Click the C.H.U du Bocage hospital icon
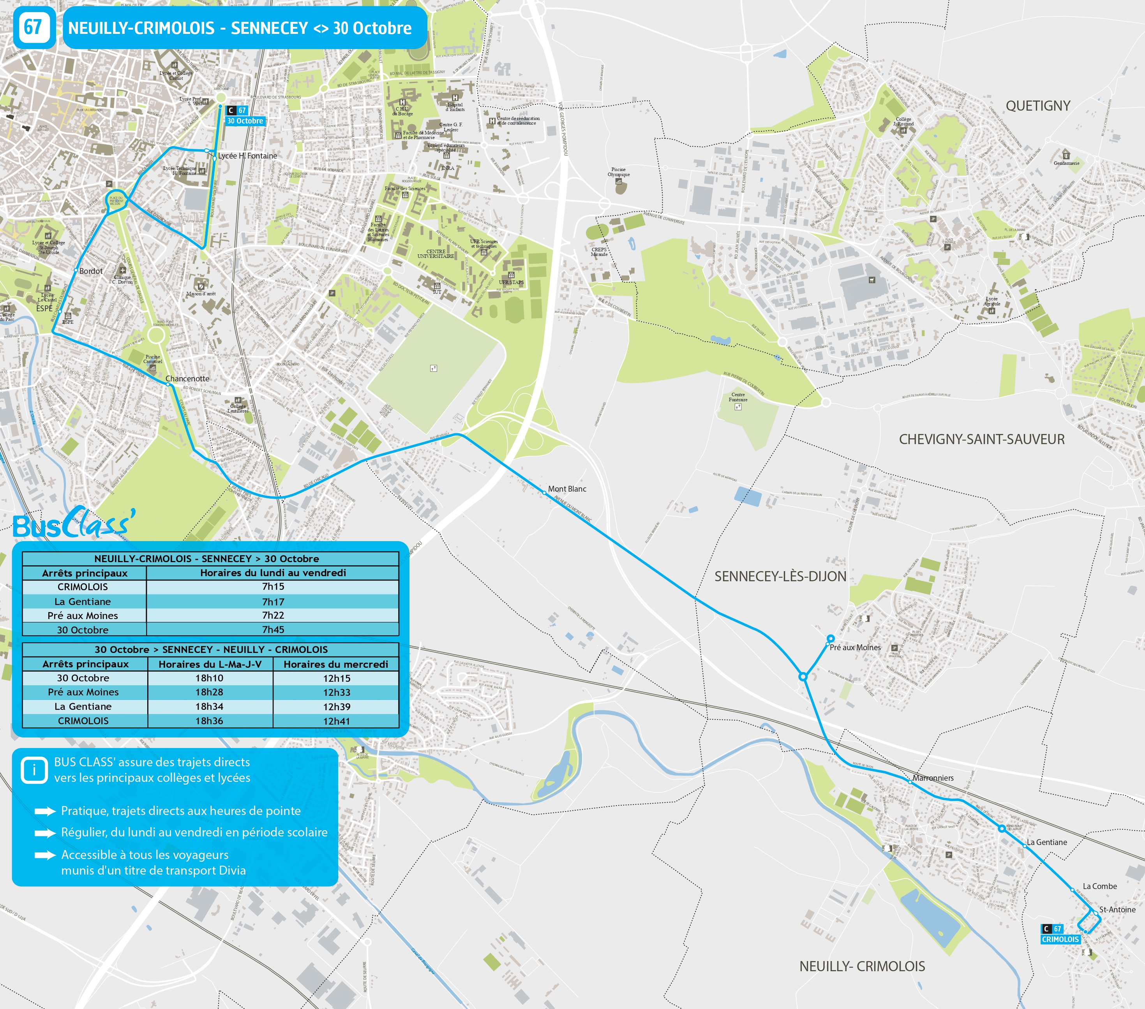This screenshot has width=1145, height=1009. point(402,102)
